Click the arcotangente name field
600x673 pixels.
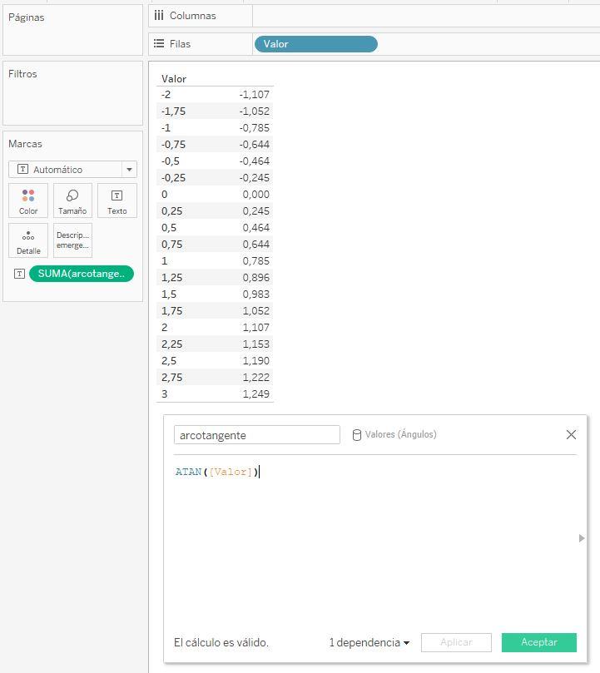256,435
